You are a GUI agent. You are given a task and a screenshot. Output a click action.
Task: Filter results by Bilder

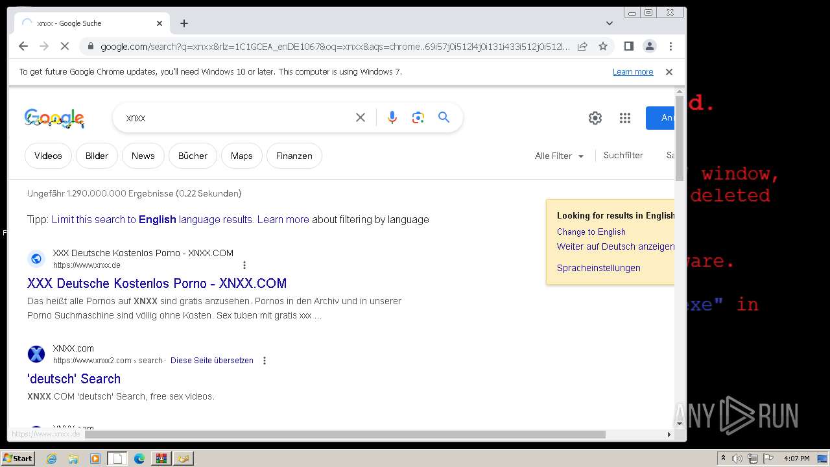[97, 156]
